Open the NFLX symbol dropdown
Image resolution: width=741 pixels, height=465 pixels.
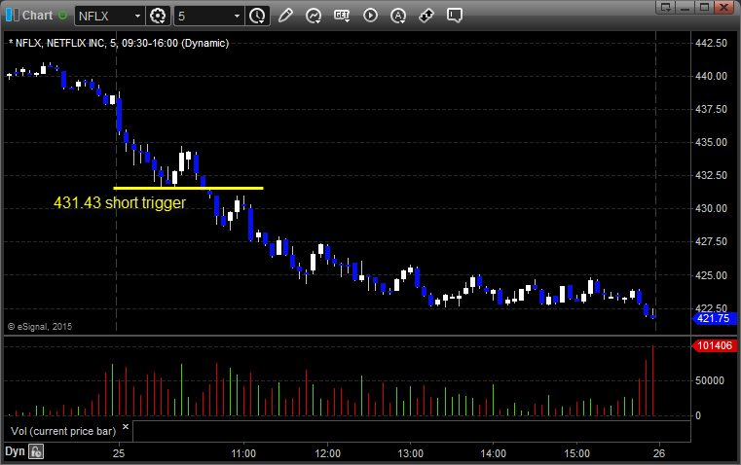(x=137, y=16)
